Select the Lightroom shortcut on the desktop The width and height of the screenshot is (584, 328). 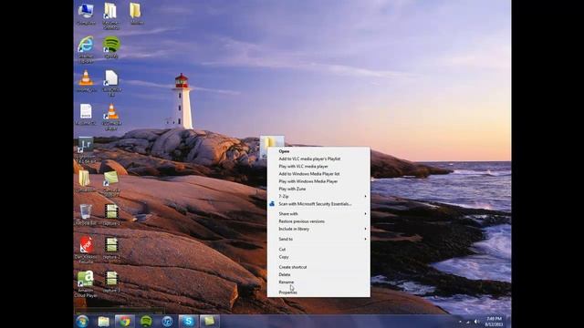coord(86,149)
